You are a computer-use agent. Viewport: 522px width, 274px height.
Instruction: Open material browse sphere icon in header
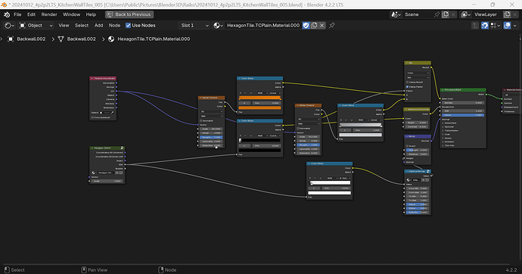point(218,25)
